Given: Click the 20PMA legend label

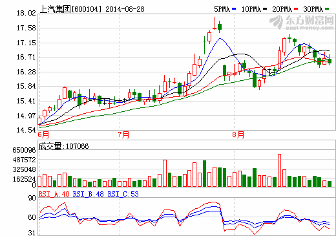Looking at the screenshot, I should pyautogui.click(x=282, y=9).
